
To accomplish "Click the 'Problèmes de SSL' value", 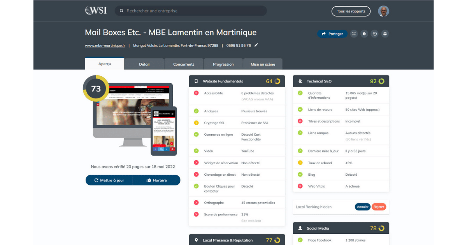I will coord(255,123).
